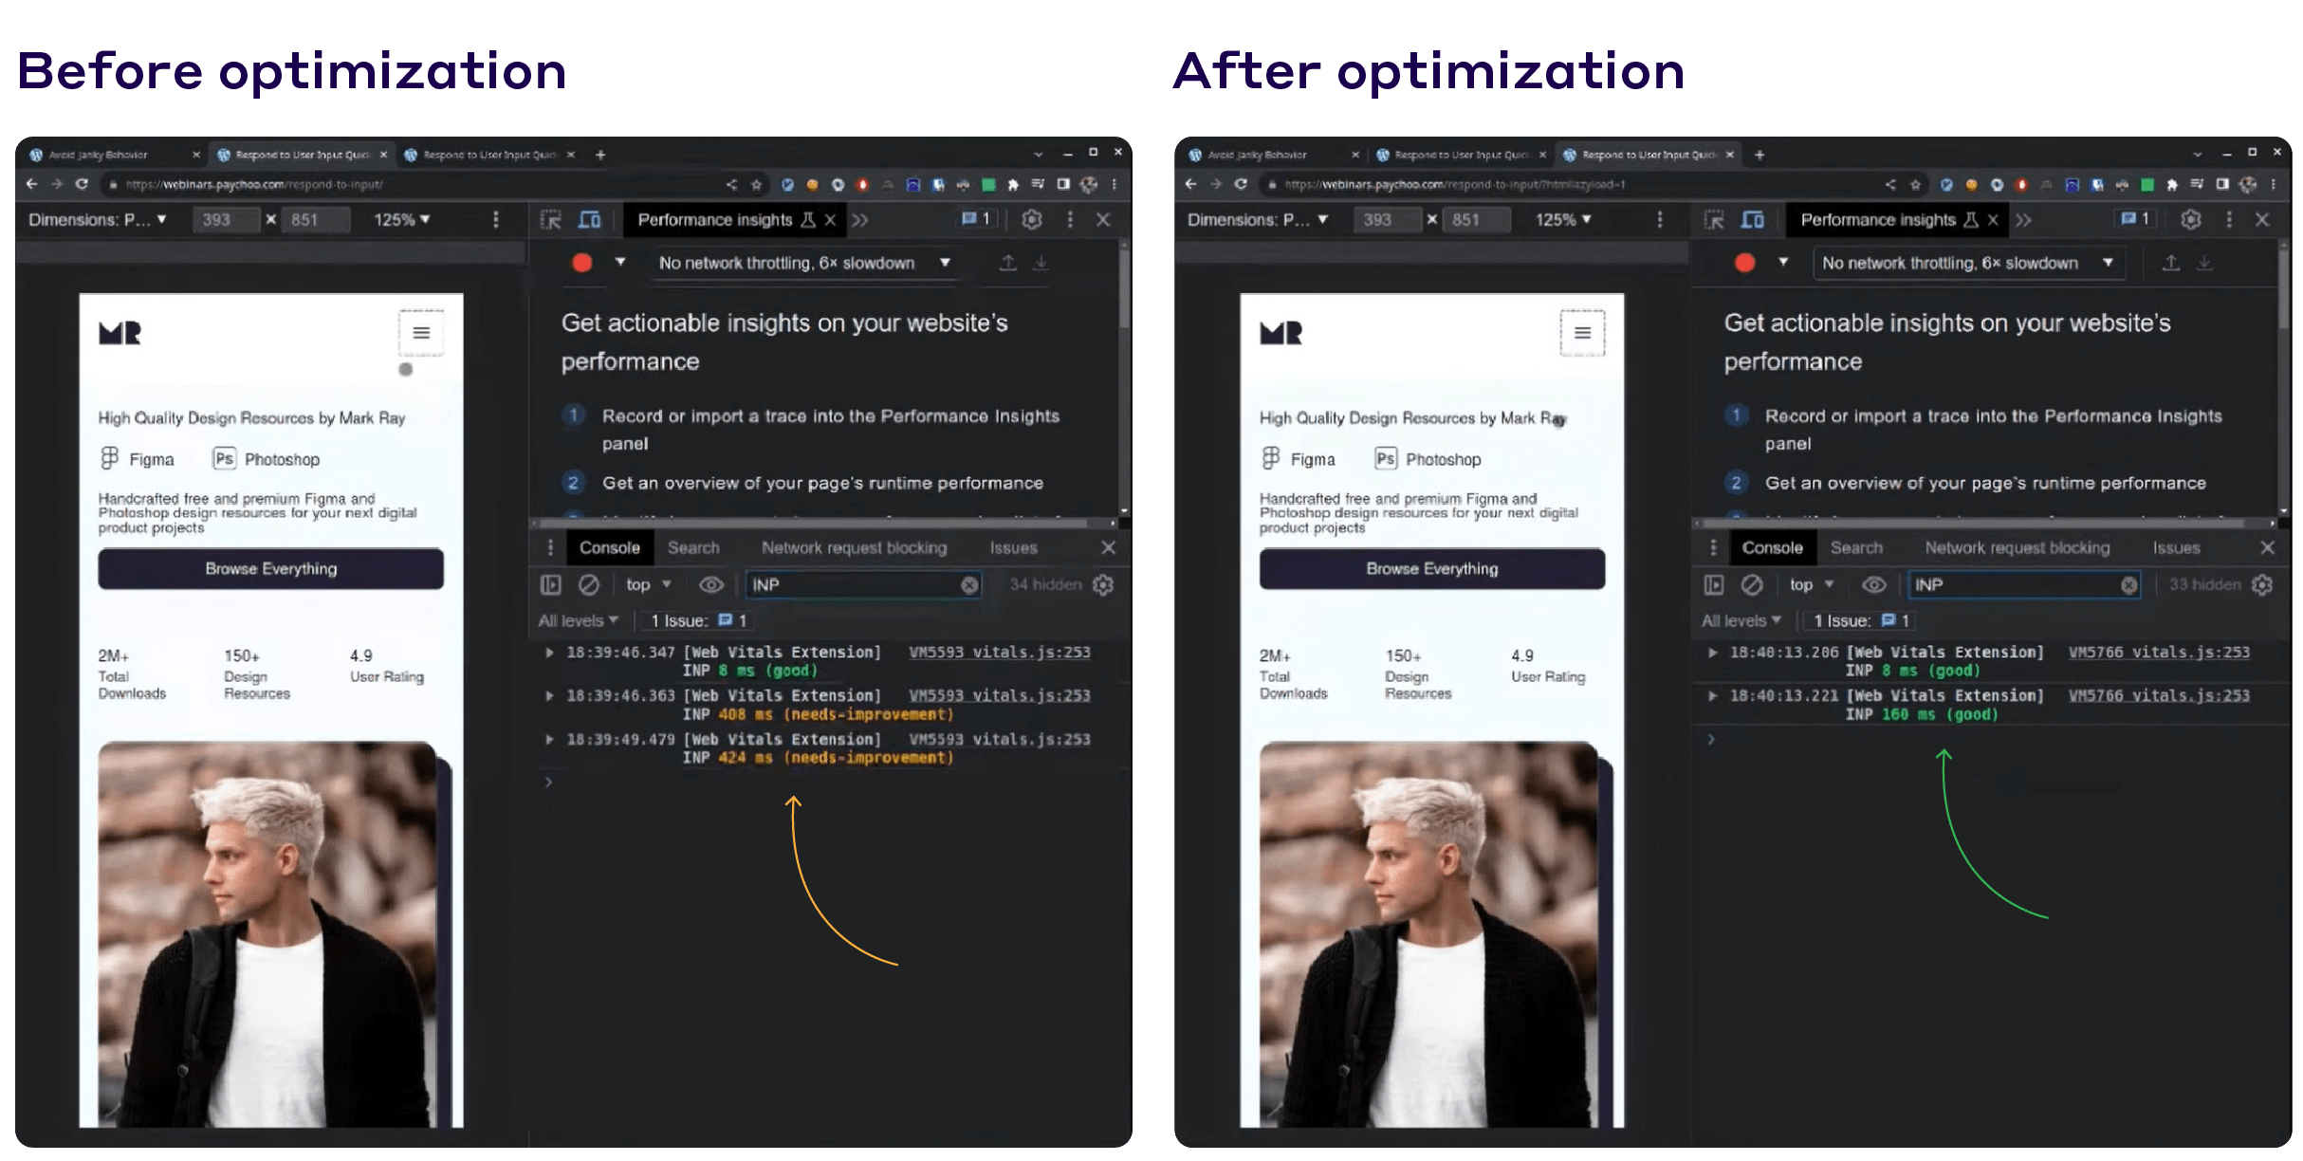Open DevTools settings gear in the Before panel

click(1032, 220)
